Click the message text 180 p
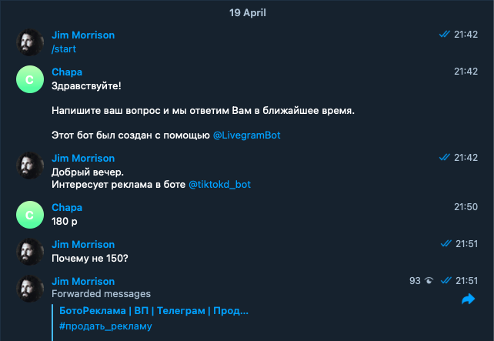Image resolution: width=494 pixels, height=341 pixels. point(65,222)
